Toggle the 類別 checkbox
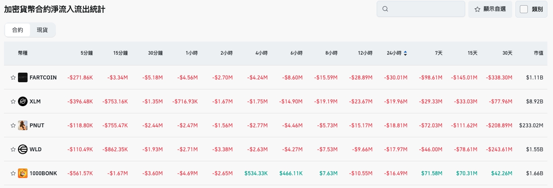 point(524,9)
